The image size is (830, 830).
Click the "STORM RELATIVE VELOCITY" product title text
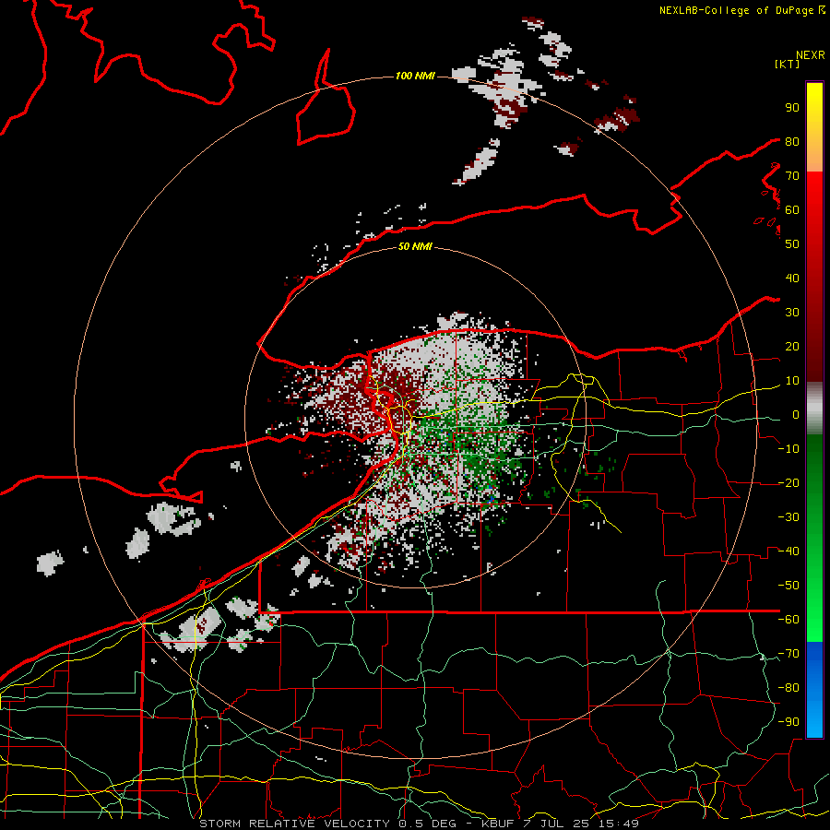[294, 824]
